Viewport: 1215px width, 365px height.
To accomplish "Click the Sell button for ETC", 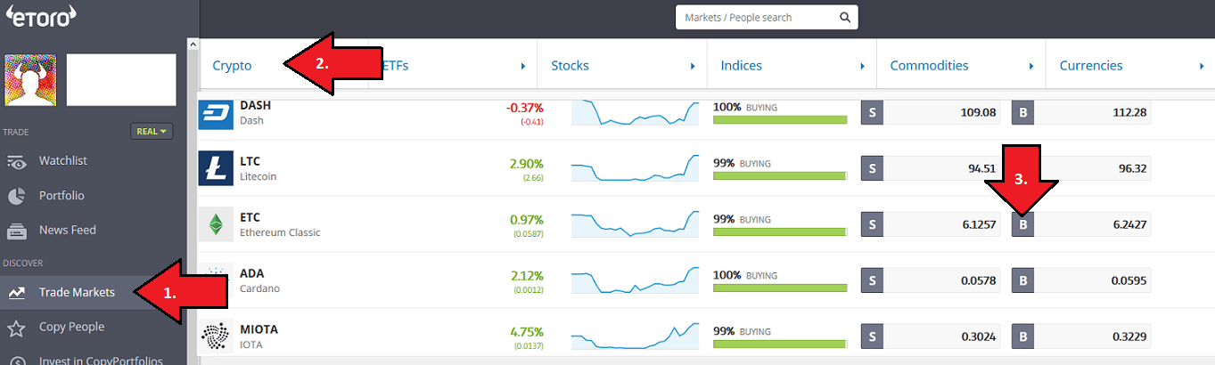I will point(872,224).
